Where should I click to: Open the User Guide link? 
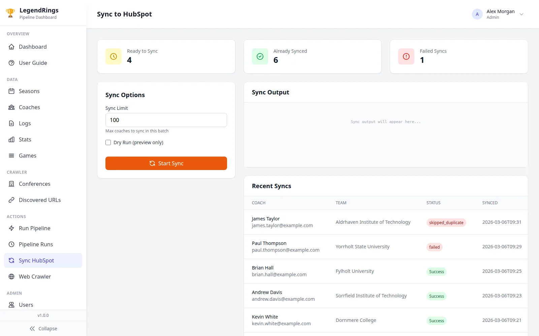tap(43, 63)
